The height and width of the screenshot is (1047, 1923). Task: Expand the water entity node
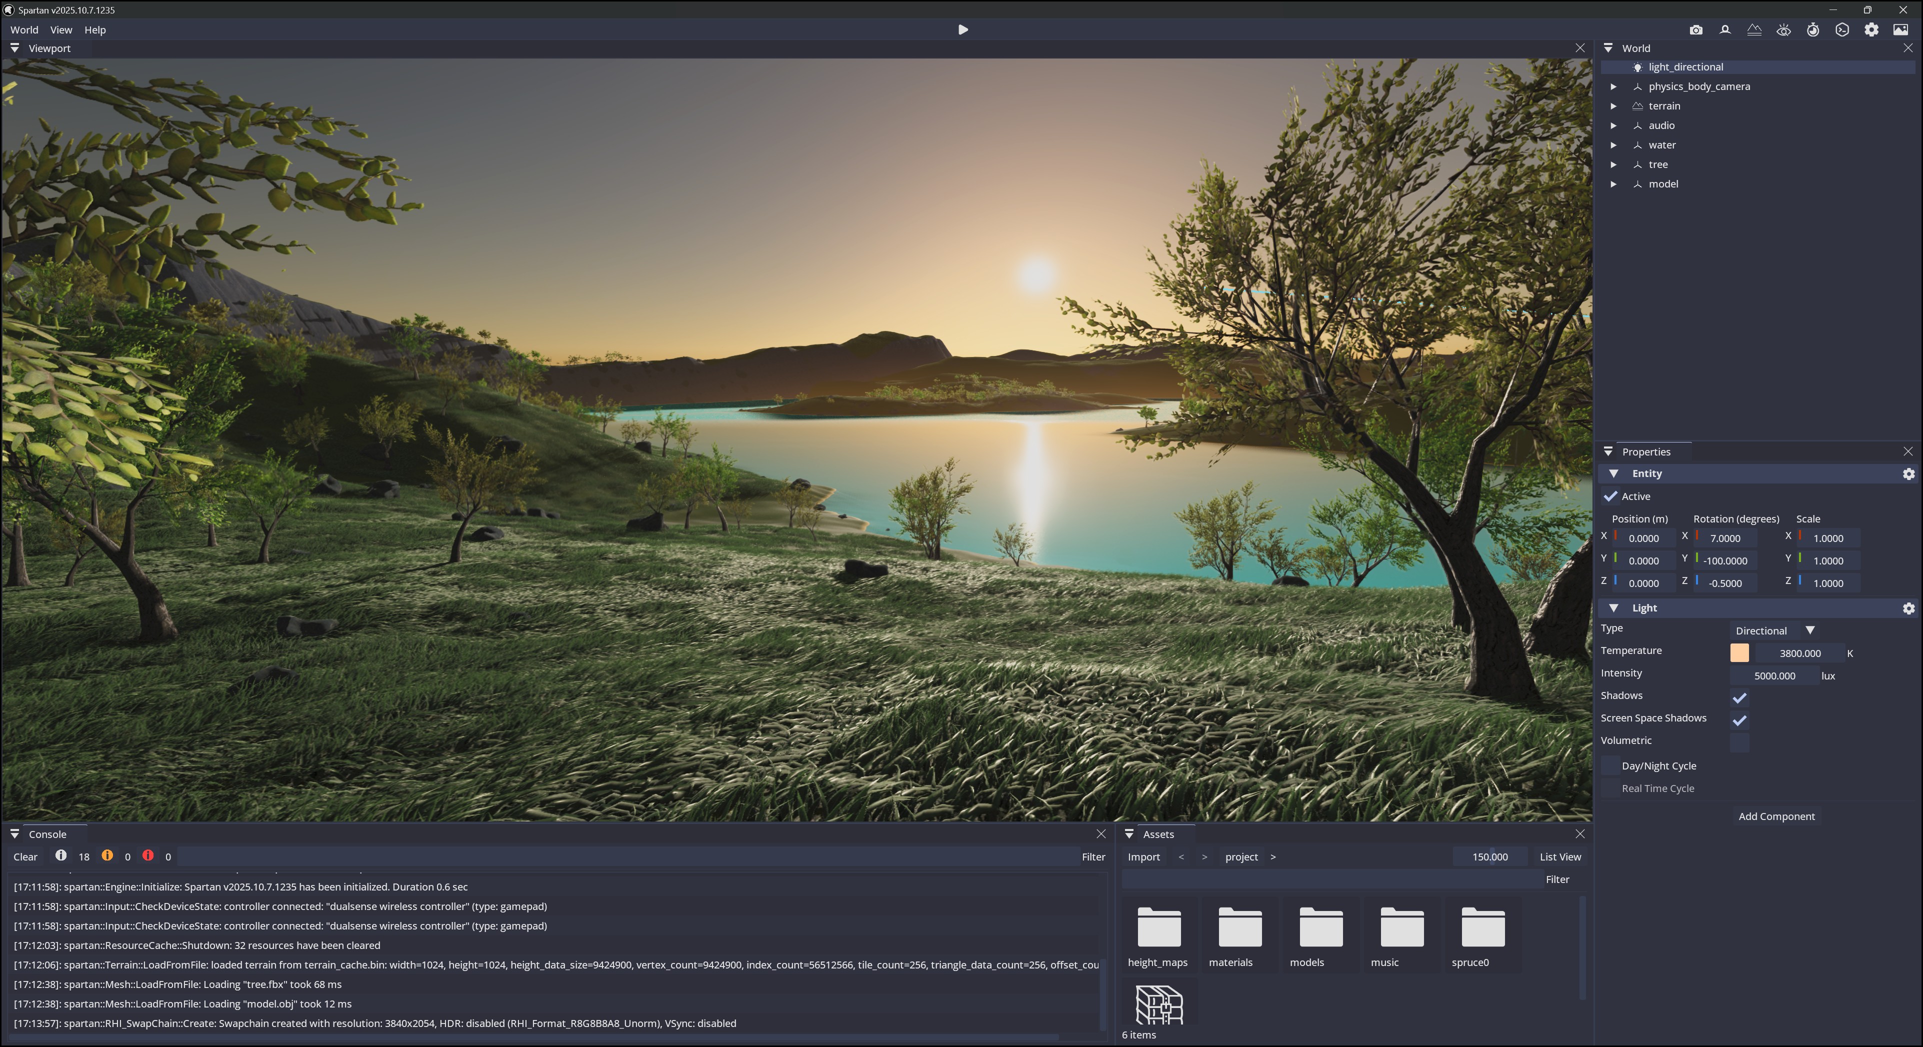click(1613, 145)
